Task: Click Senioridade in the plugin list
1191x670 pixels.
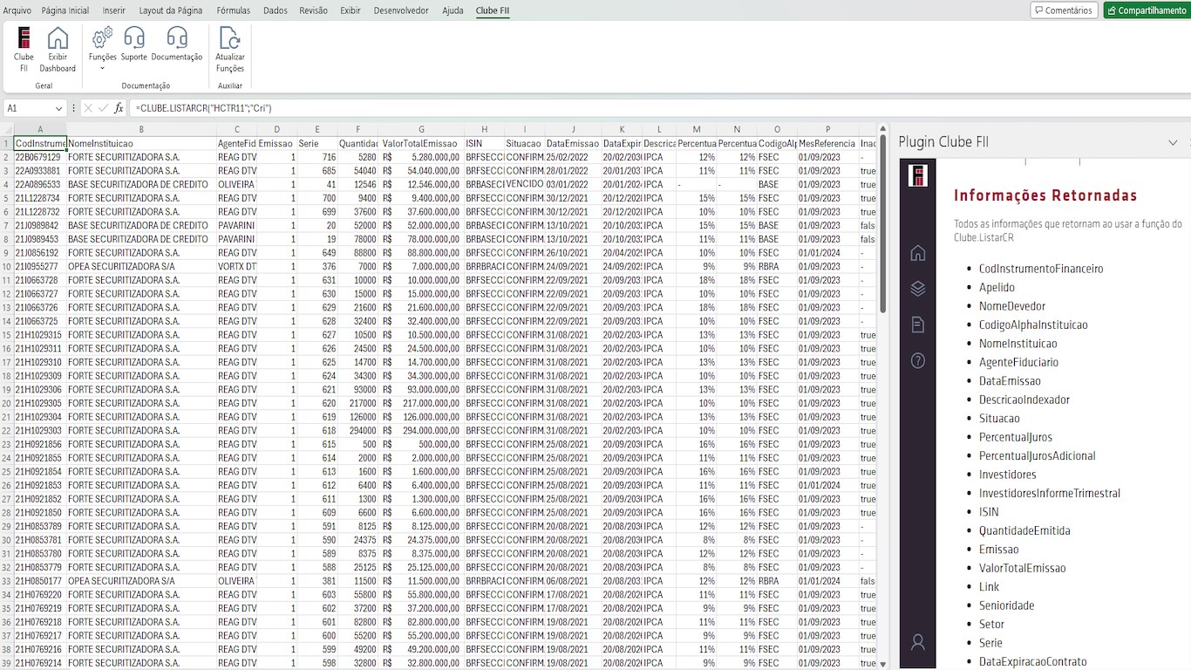Action: pos(1007,605)
